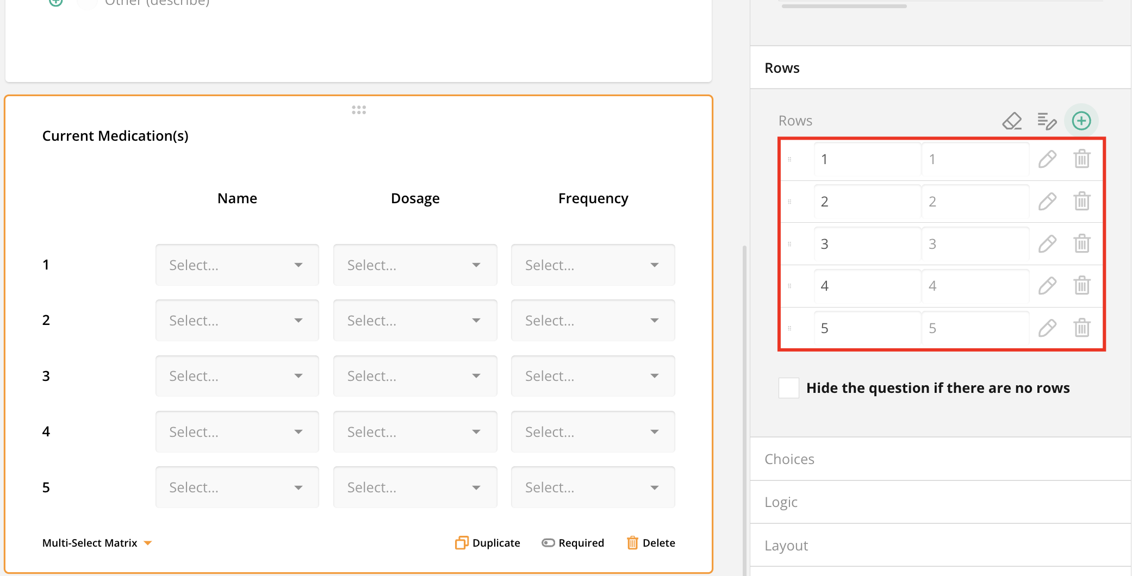Open the Logic section

[781, 502]
